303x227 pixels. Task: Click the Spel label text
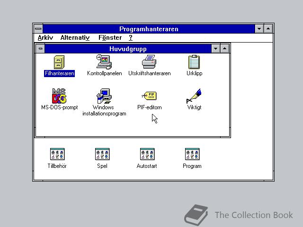(x=102, y=166)
